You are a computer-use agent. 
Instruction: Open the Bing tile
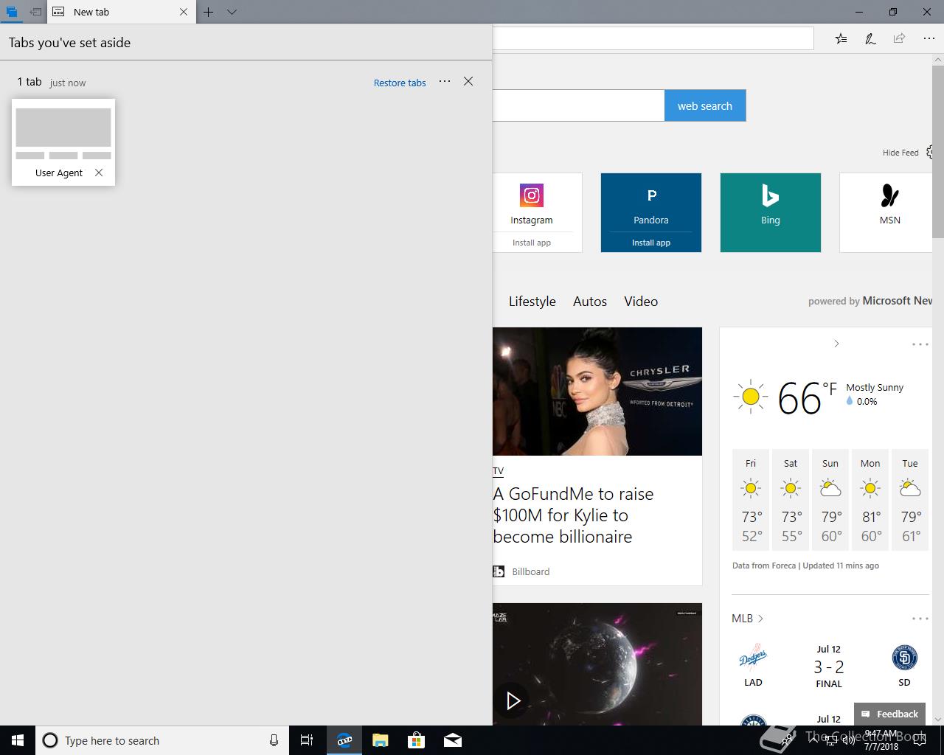[771, 212]
